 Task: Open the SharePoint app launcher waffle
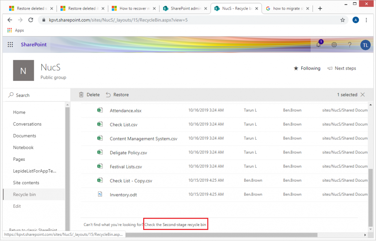pos(10,44)
